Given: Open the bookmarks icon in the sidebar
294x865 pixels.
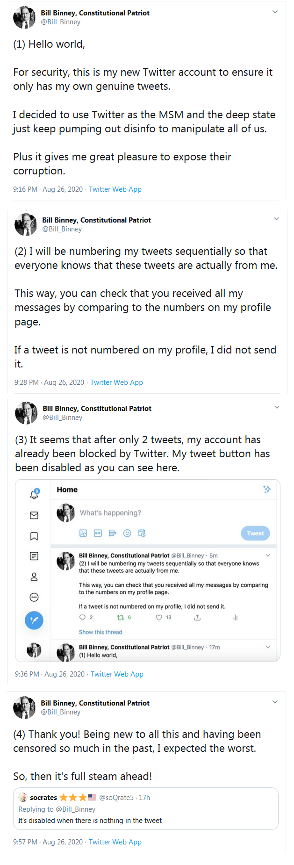Looking at the screenshot, I should click(34, 536).
